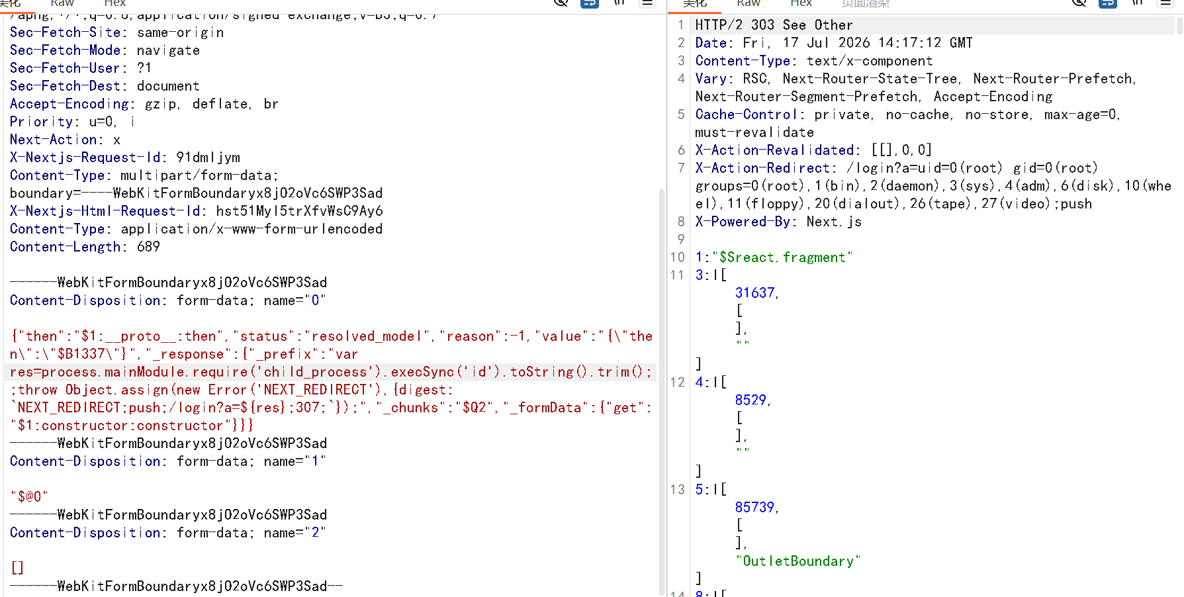Click the "$Sreact.fragment" body line
Image resolution: width=1184 pixels, height=597 pixels.
[x=774, y=257]
